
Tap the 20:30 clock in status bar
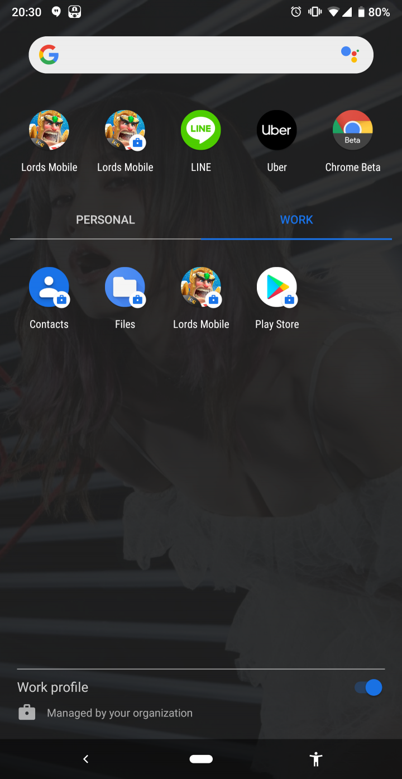27,12
